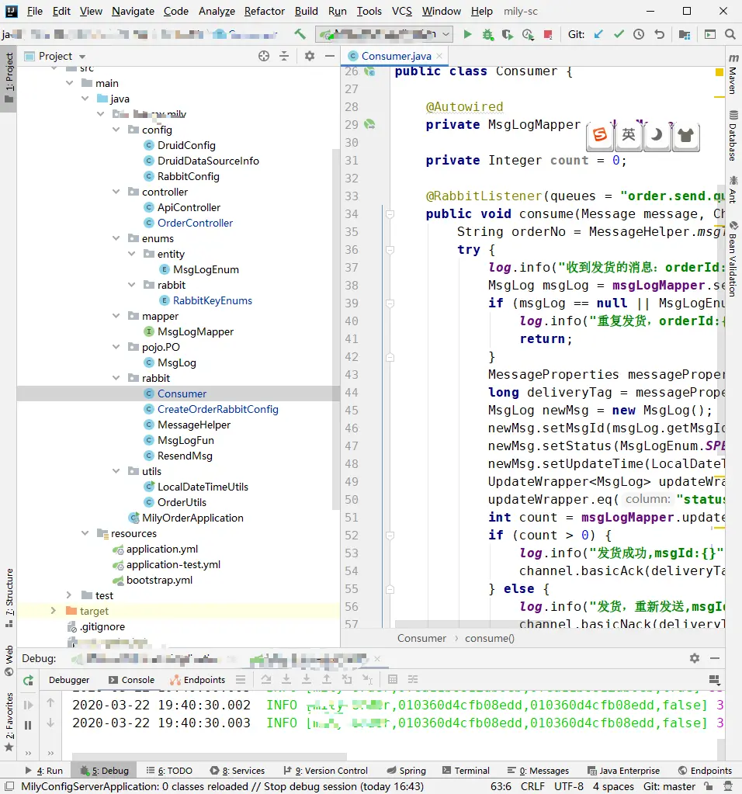
Task: Open the Maven side panel
Action: tap(733, 74)
